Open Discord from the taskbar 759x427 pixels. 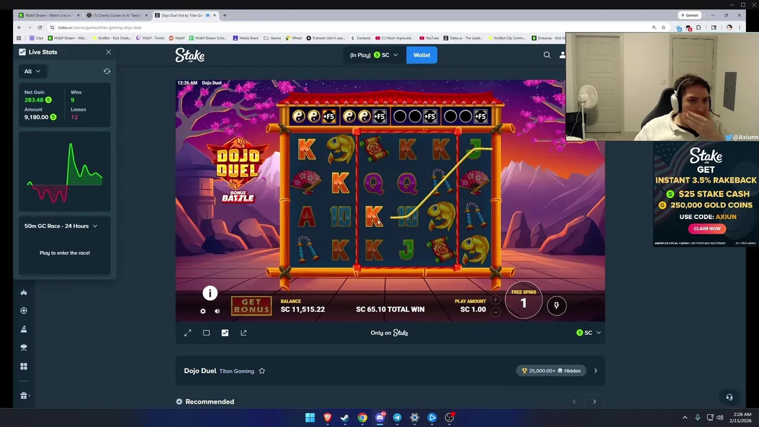[379, 418]
